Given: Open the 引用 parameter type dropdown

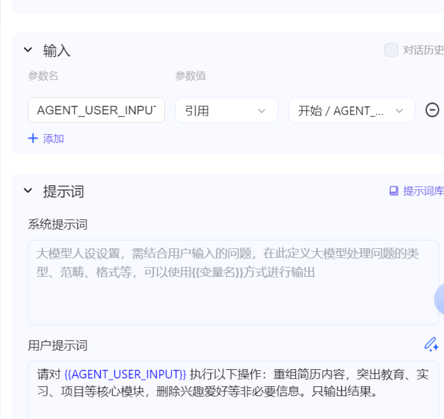Looking at the screenshot, I should [x=226, y=110].
